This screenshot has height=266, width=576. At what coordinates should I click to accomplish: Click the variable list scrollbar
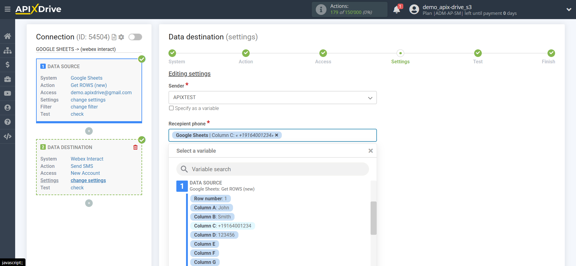coord(374,218)
